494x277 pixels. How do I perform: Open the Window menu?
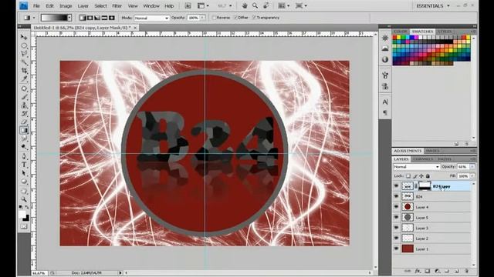(151, 5)
